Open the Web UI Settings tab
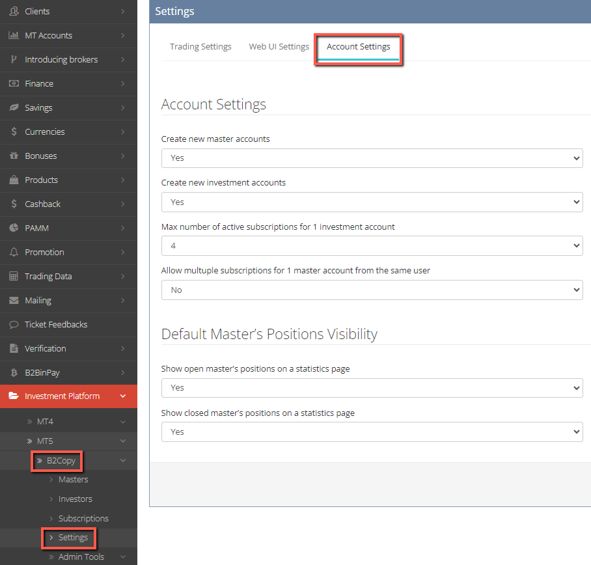 279,46
